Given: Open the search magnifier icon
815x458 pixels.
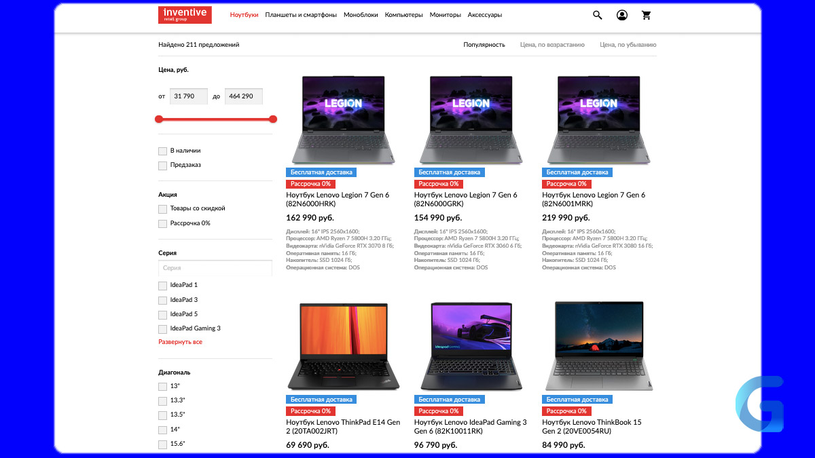Looking at the screenshot, I should [x=598, y=15].
